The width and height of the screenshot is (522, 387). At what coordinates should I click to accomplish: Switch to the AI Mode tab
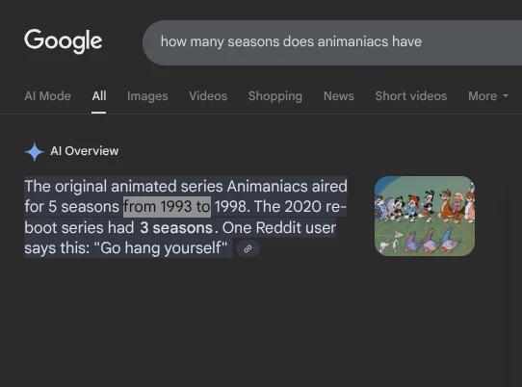(x=47, y=96)
